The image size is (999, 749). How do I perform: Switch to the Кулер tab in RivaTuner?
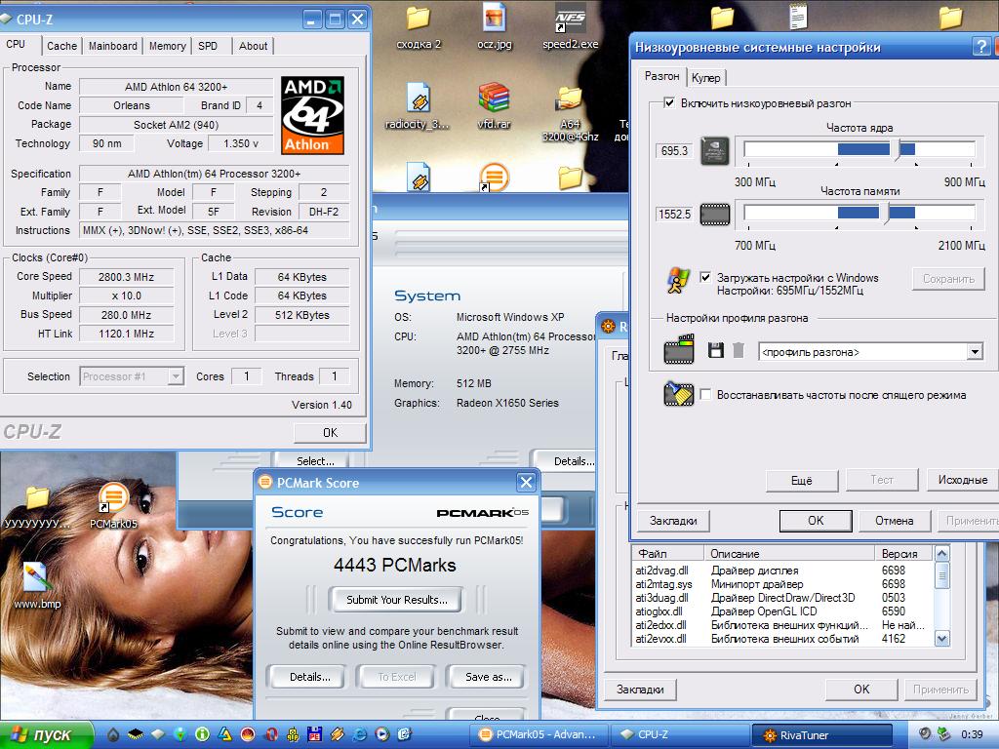(x=706, y=78)
